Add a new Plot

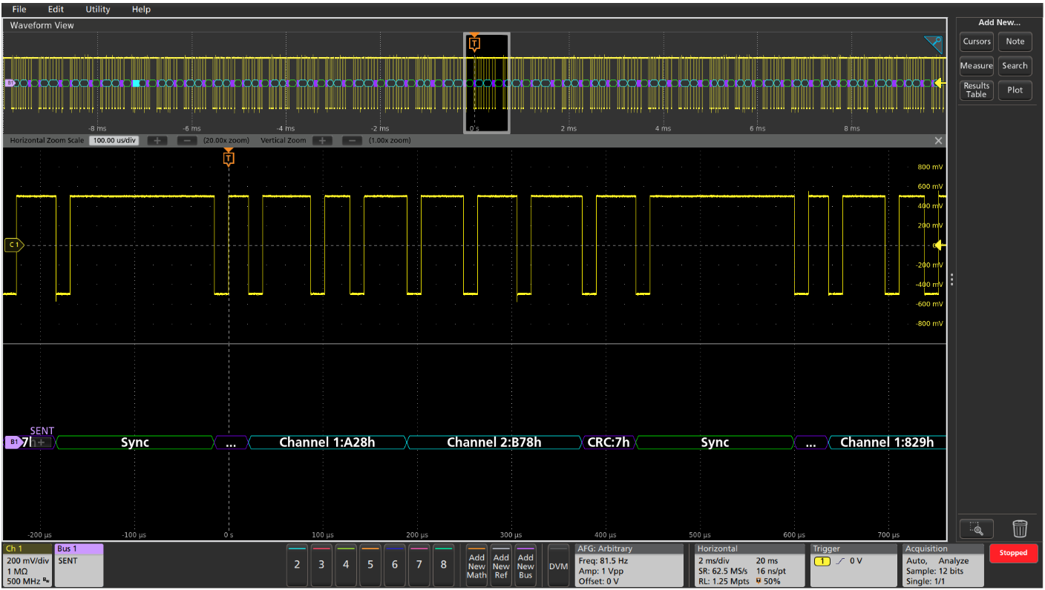click(1015, 90)
